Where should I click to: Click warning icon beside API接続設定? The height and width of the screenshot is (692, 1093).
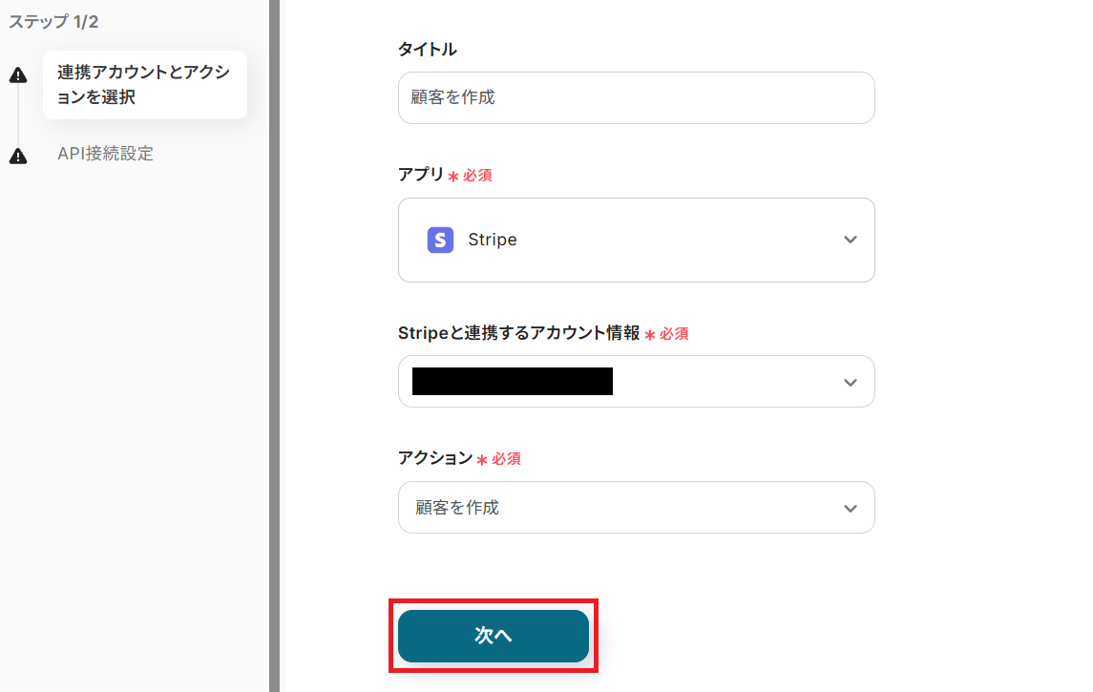[17, 156]
